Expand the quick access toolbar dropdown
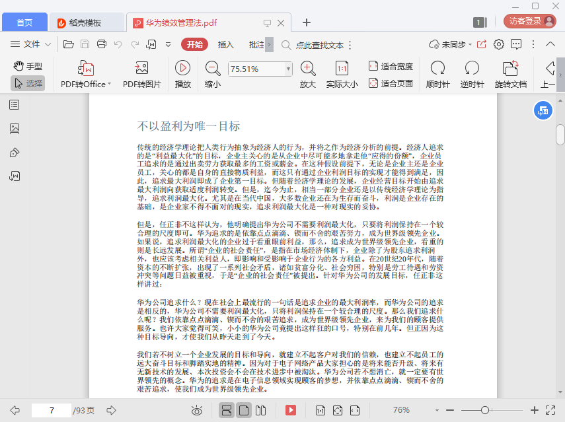 pos(168,45)
